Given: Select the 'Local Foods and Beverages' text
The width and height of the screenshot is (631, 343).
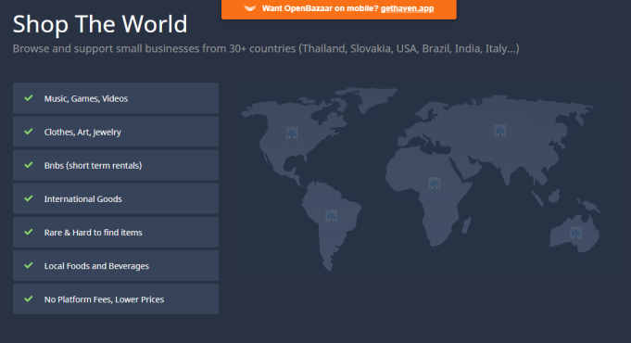Looking at the screenshot, I should click(x=96, y=266).
